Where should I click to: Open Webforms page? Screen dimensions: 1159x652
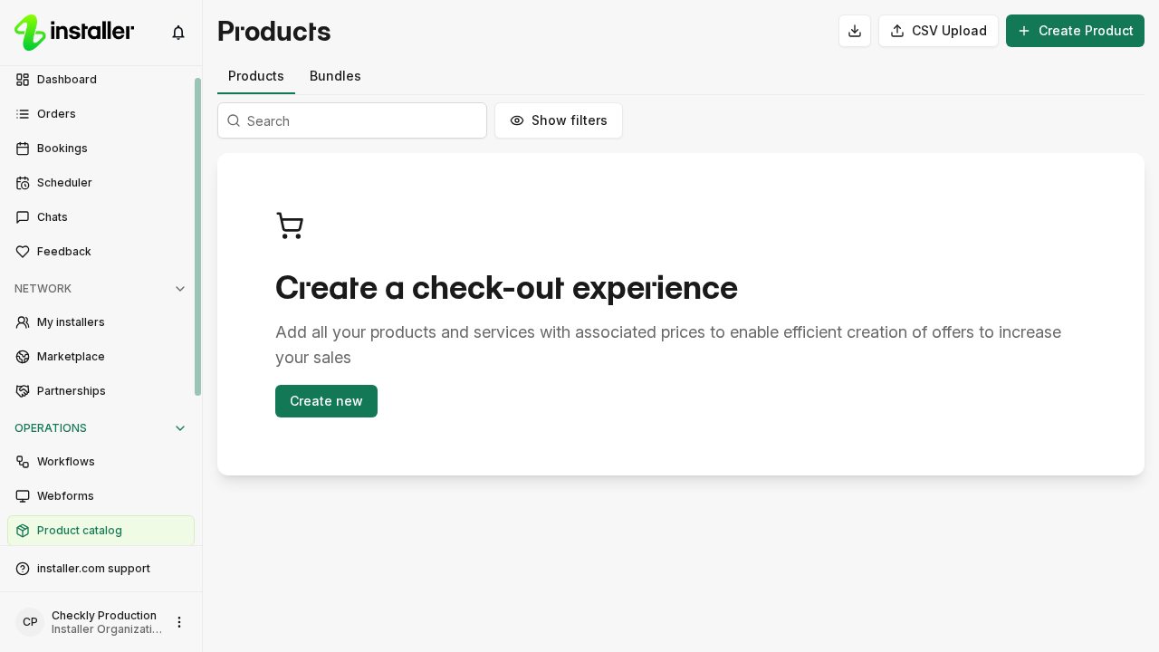101,496
